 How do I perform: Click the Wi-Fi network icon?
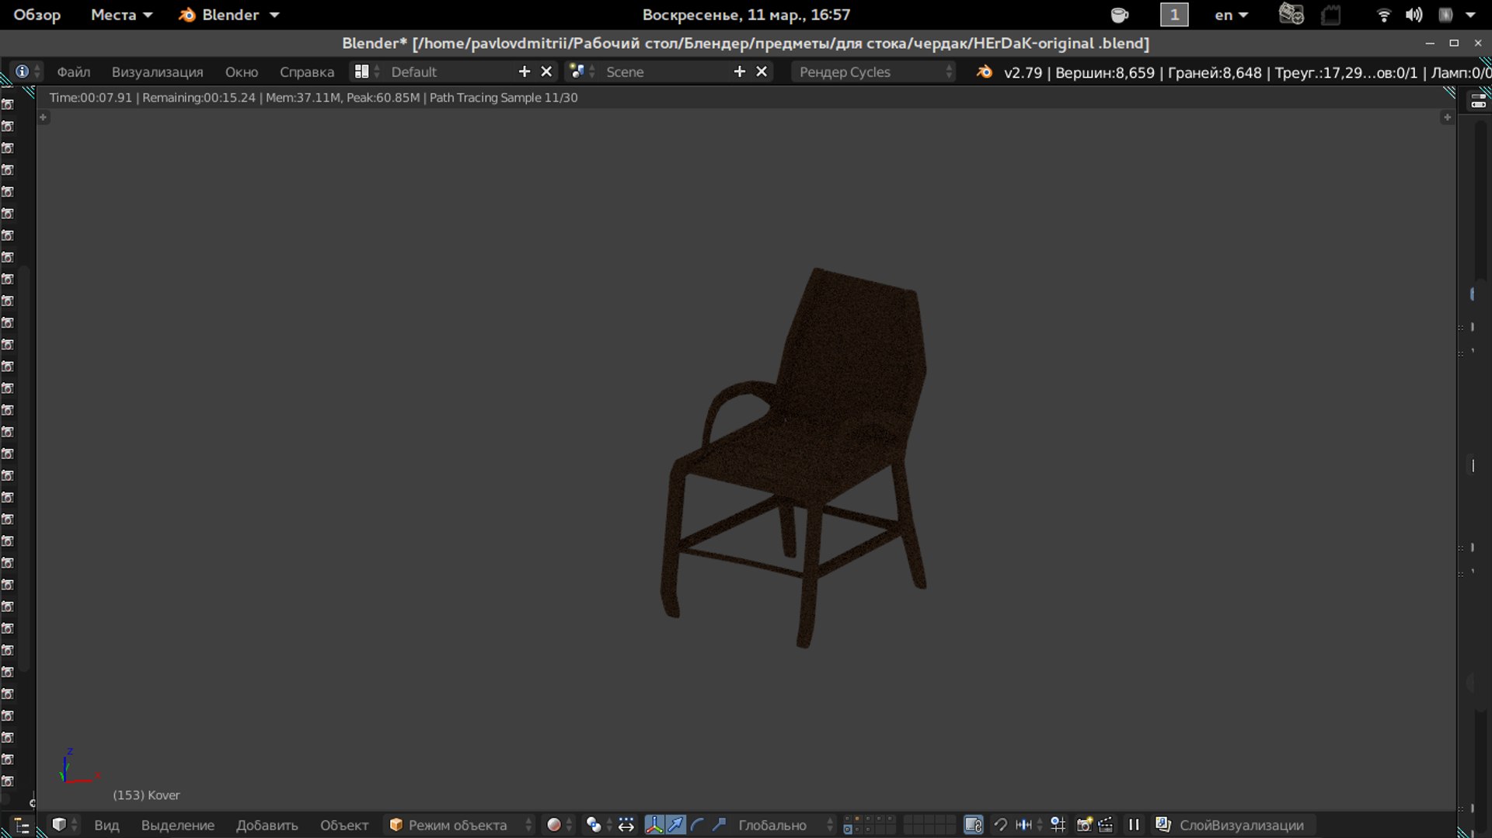(x=1383, y=15)
